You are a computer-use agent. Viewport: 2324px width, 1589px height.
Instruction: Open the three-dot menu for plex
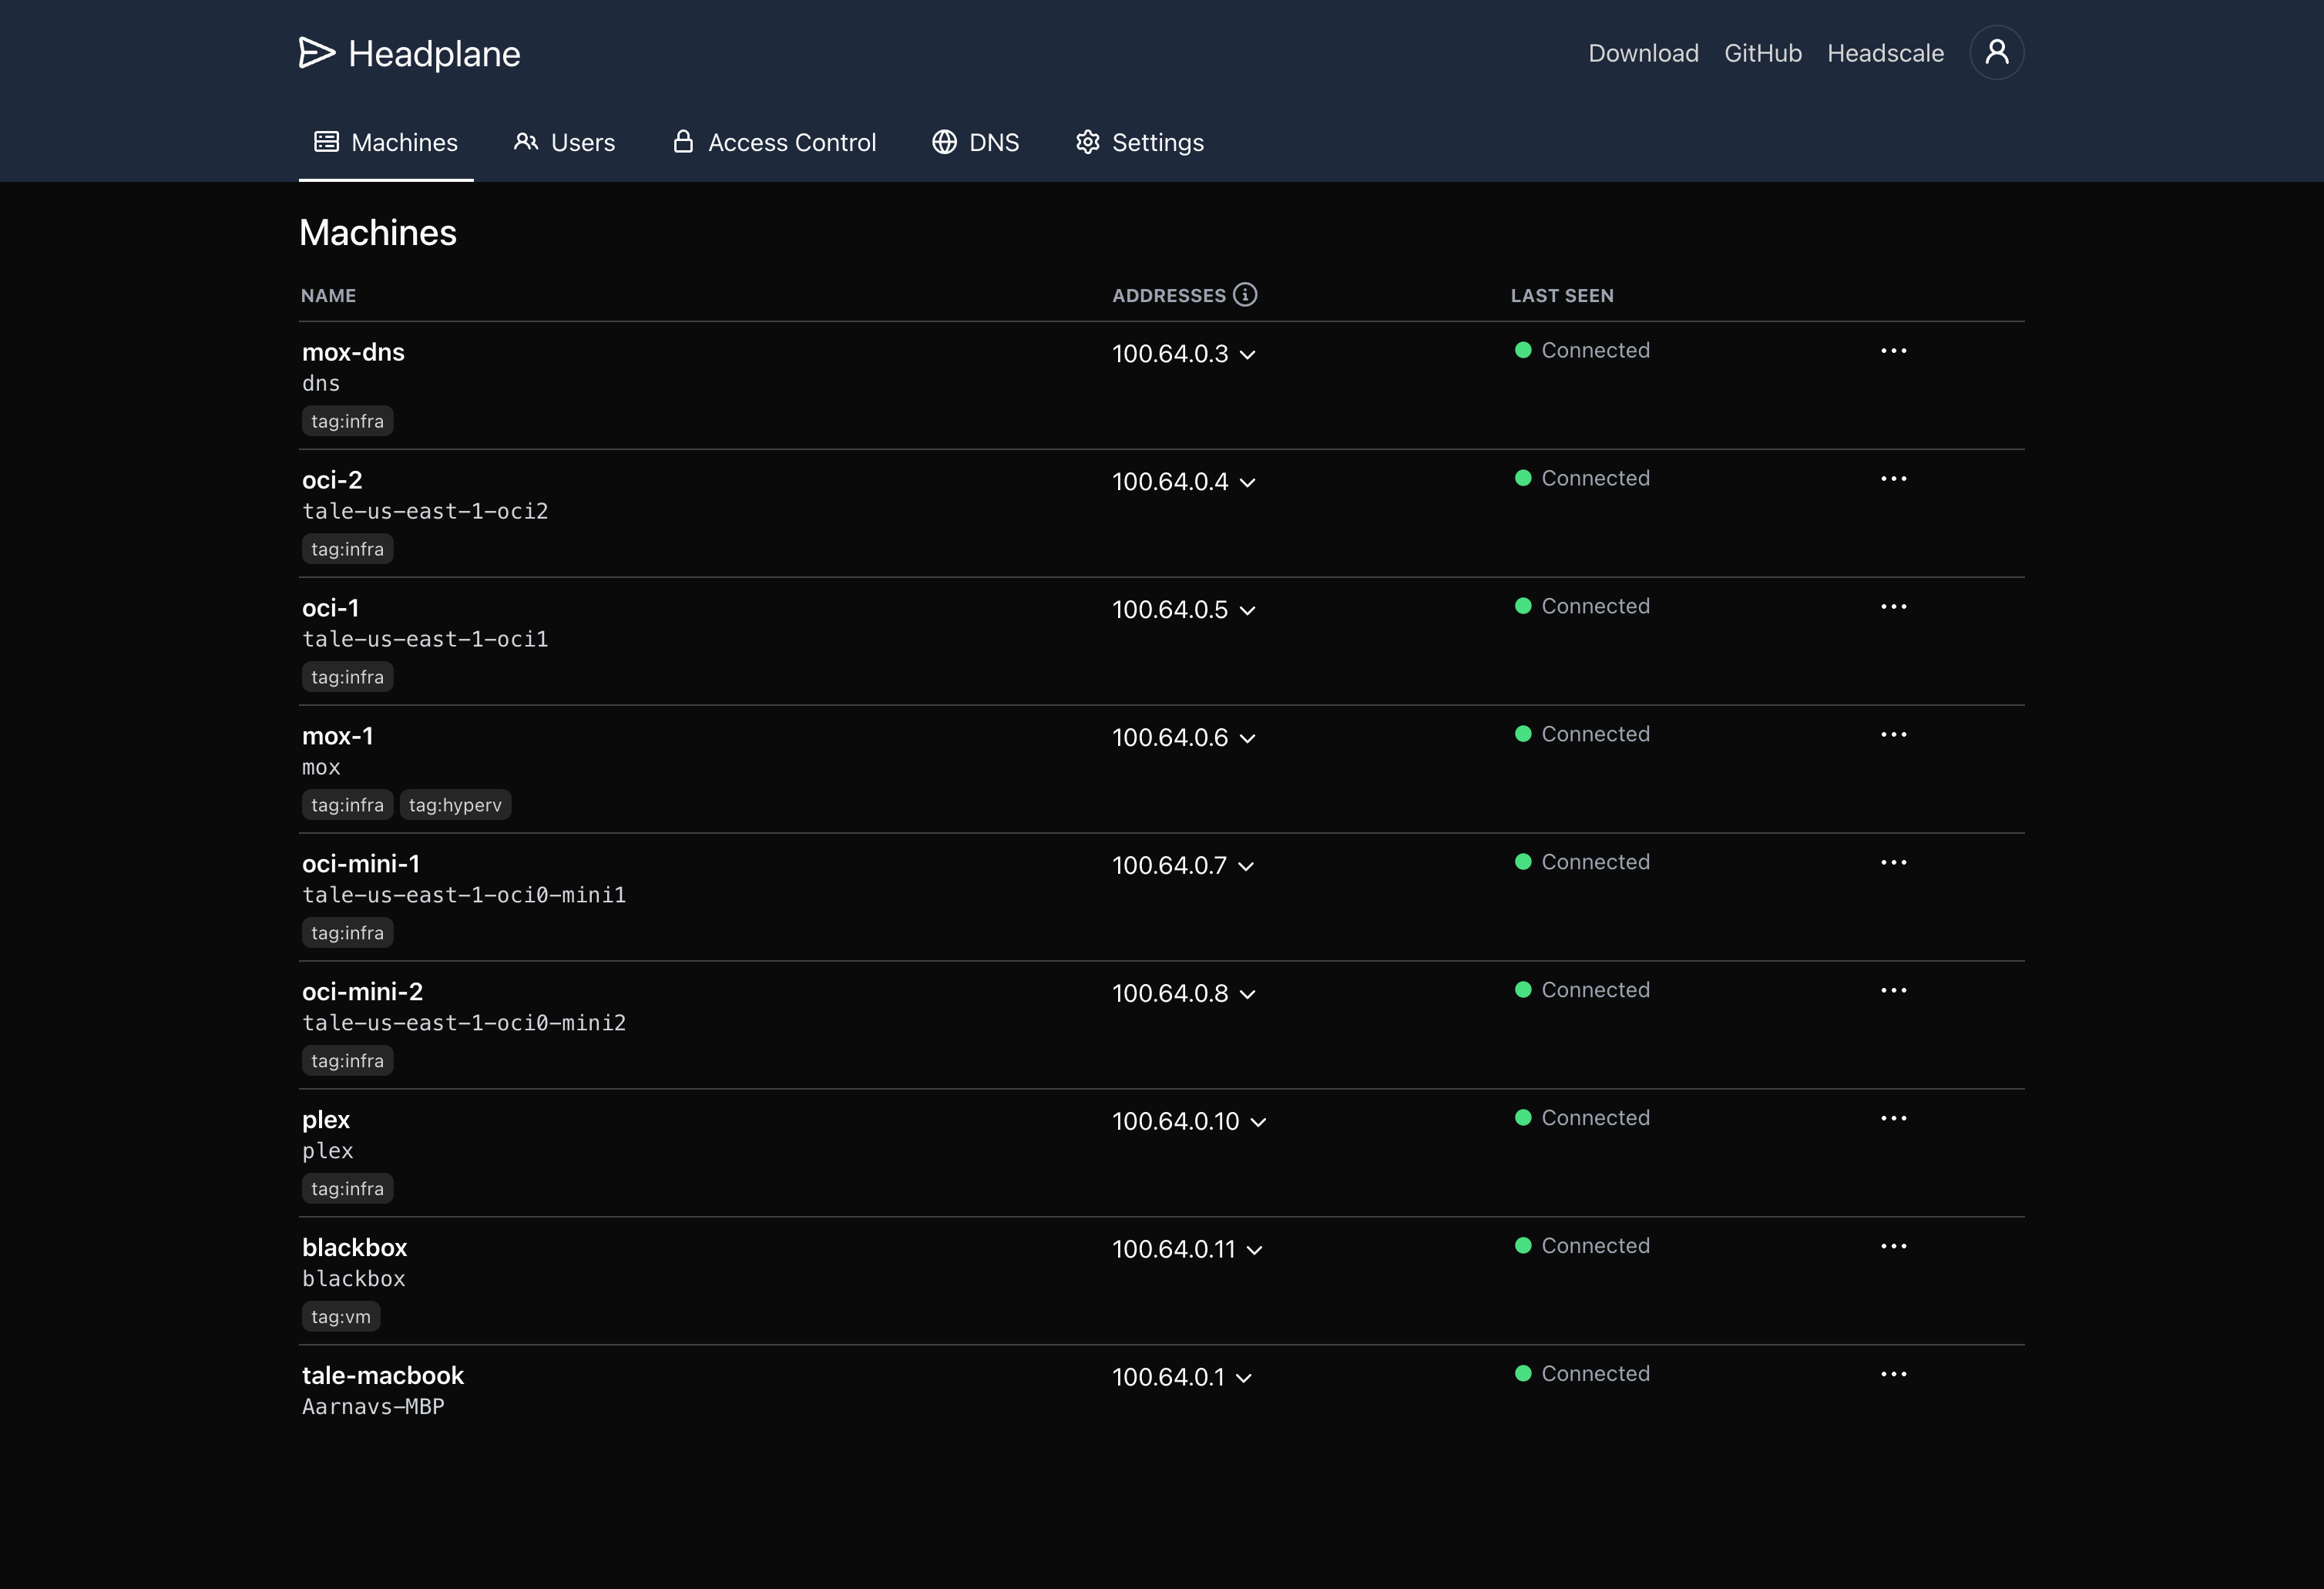(1893, 1118)
